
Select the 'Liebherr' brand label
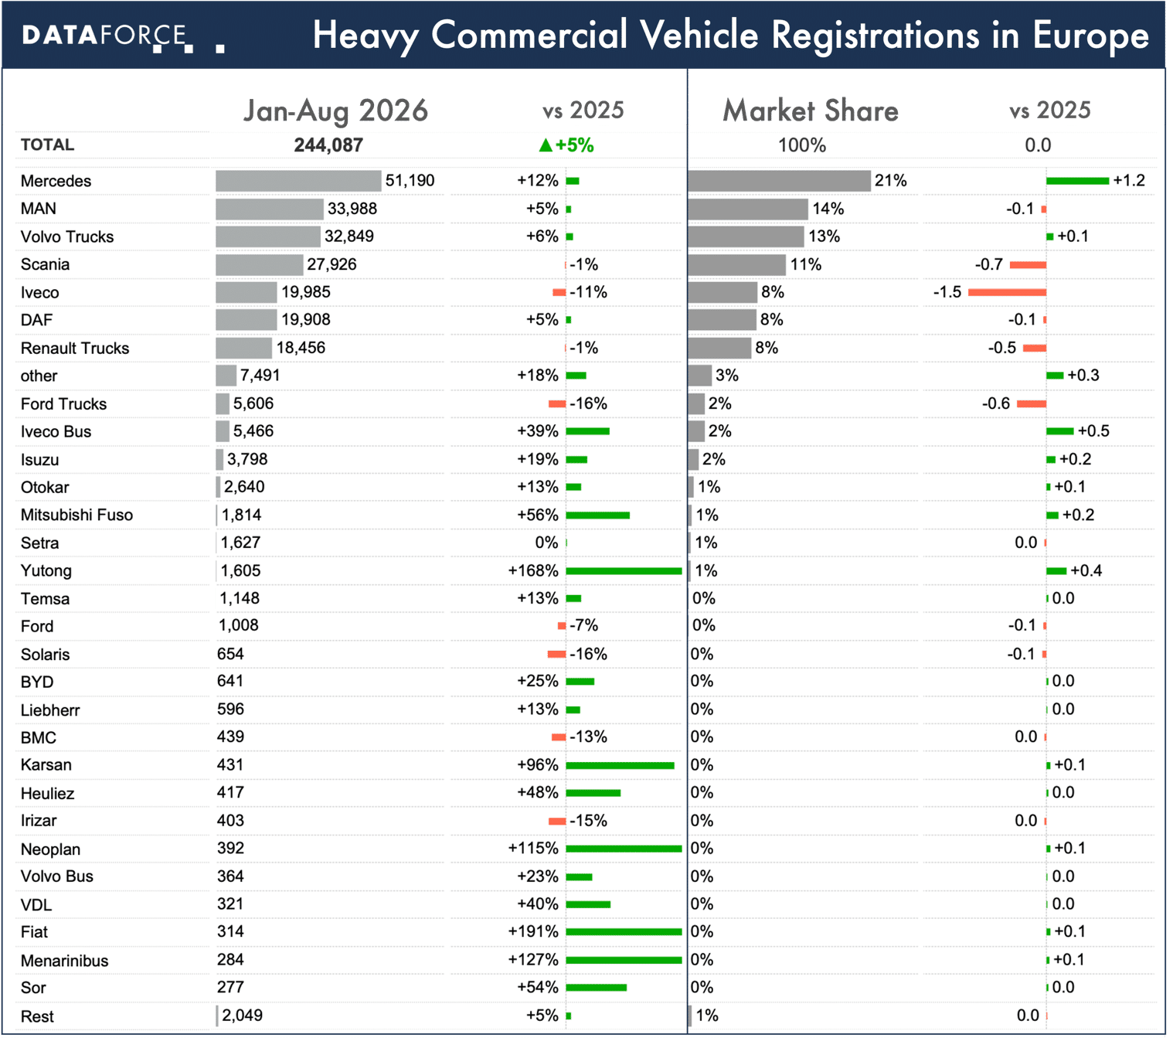tap(50, 710)
